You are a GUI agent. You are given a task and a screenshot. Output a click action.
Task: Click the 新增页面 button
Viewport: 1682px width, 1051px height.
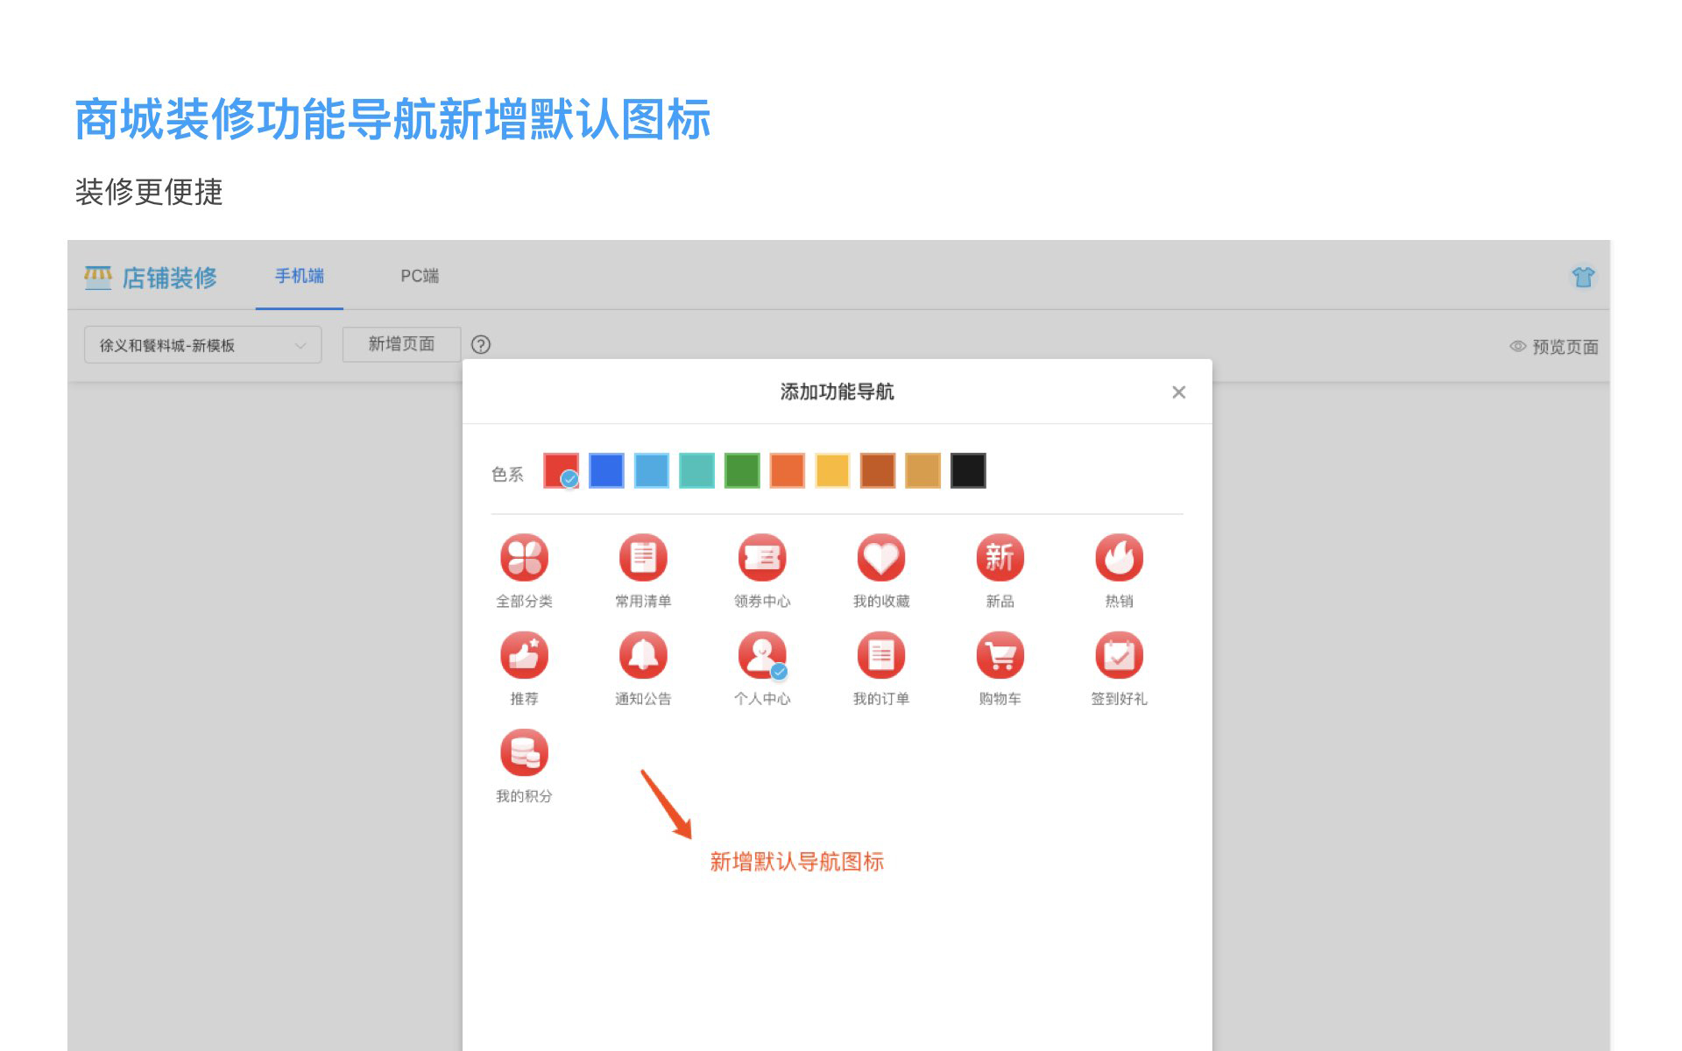[x=401, y=344]
